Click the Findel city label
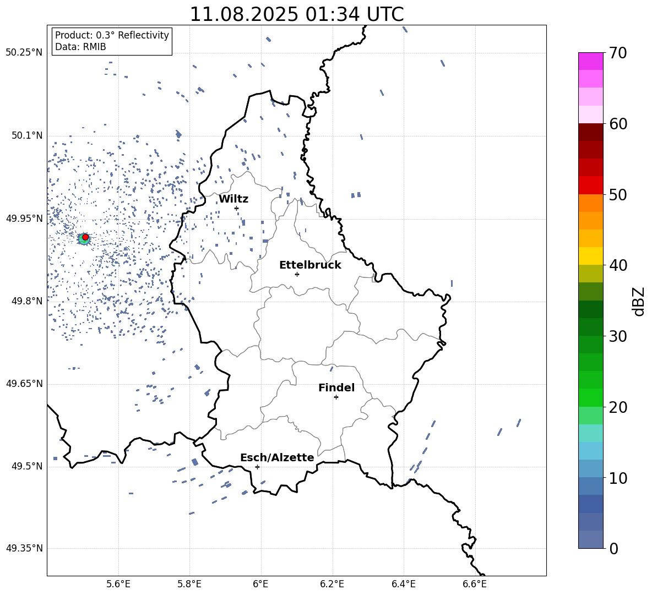Screen dimensions: 652x595 [336, 387]
